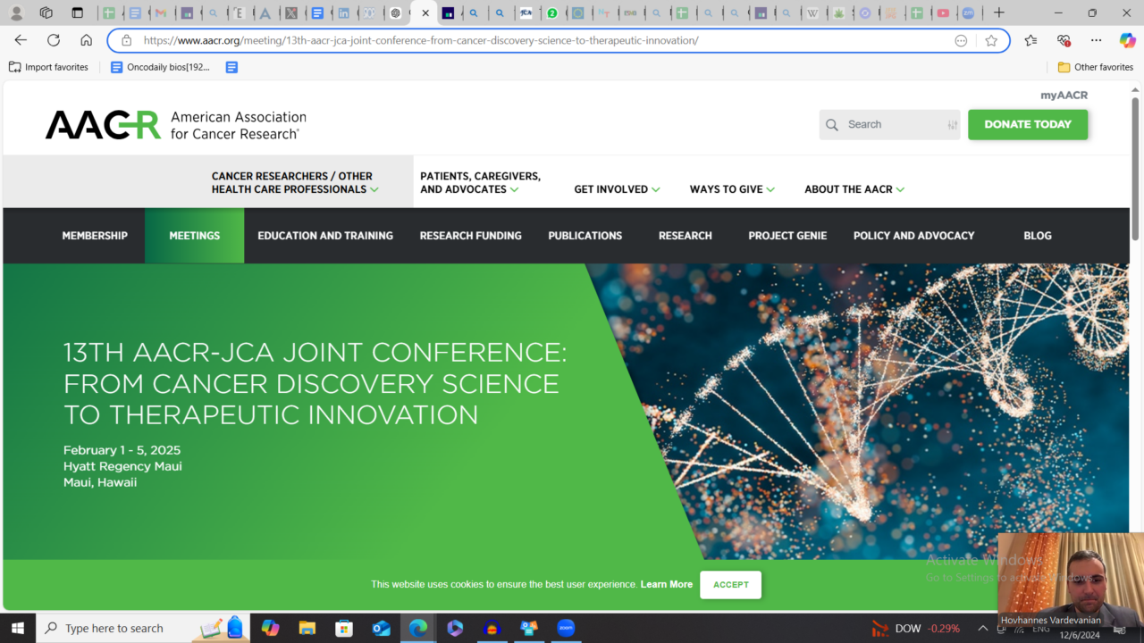The width and height of the screenshot is (1144, 643).
Task: Open the Research Funding section
Action: point(470,236)
